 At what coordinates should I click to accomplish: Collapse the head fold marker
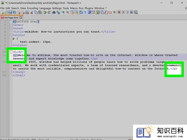tap(11, 28)
